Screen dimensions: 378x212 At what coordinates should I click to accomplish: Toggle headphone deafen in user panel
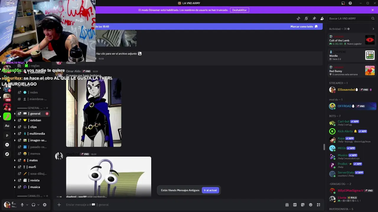(33, 205)
